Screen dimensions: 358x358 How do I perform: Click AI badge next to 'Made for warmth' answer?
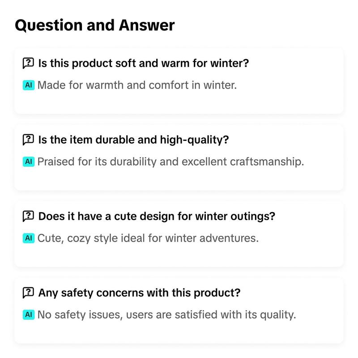tap(29, 85)
